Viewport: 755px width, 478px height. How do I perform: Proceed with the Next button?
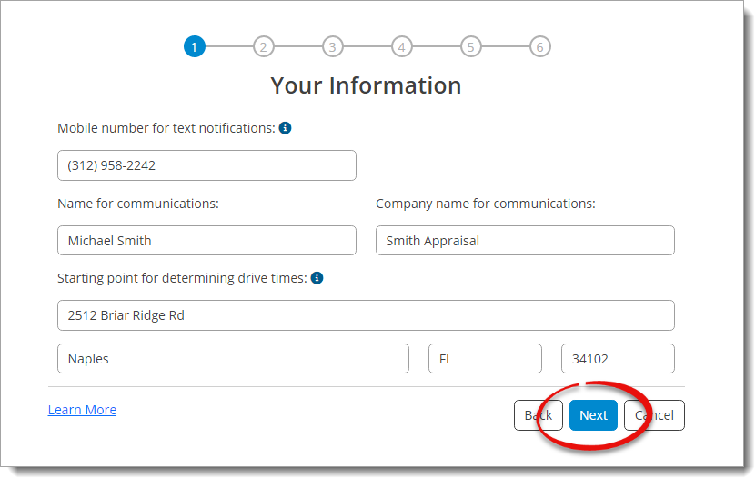pos(593,415)
